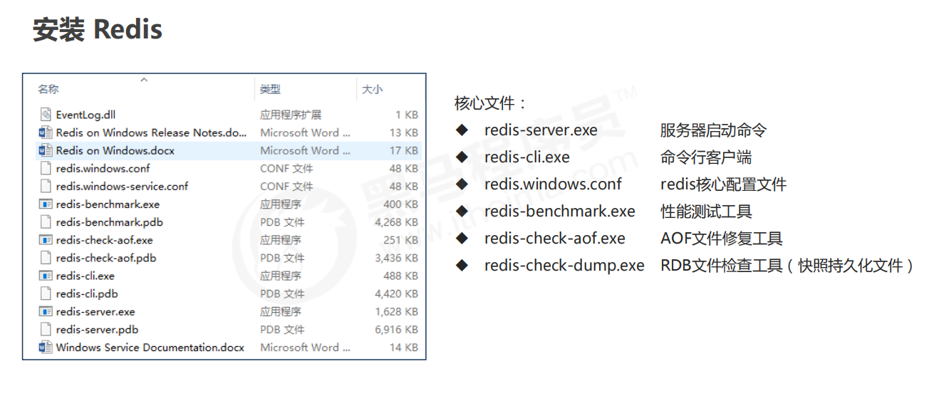Screen dimensions: 934x401
Task: Click redis-check-dump.exe in core files list
Action: (564, 266)
